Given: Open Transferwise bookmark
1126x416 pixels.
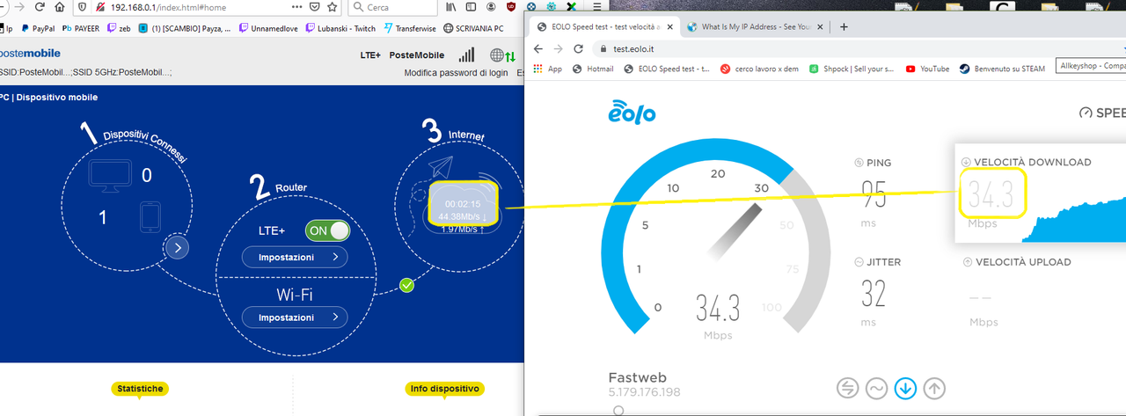Looking at the screenshot, I should (x=409, y=28).
